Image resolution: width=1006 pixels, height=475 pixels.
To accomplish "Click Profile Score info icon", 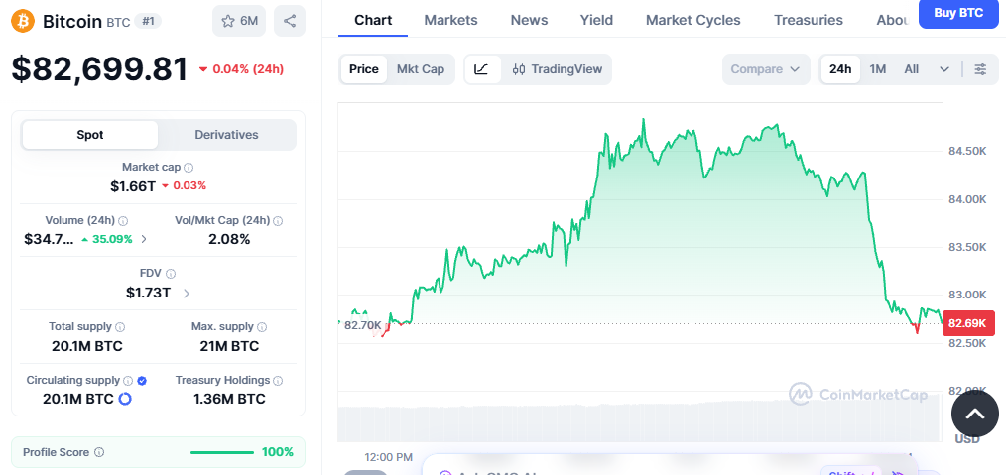I will pyautogui.click(x=99, y=452).
